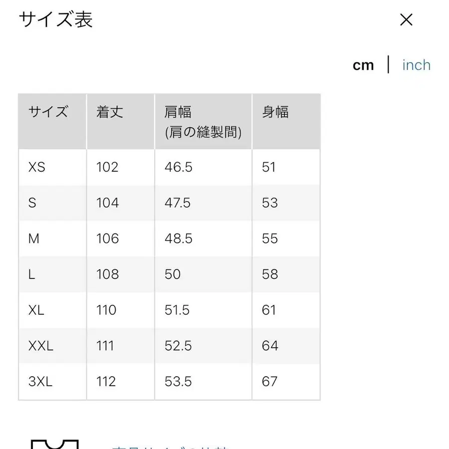449x449 pixels.
Task: Select the cm unit option
Action: (364, 65)
